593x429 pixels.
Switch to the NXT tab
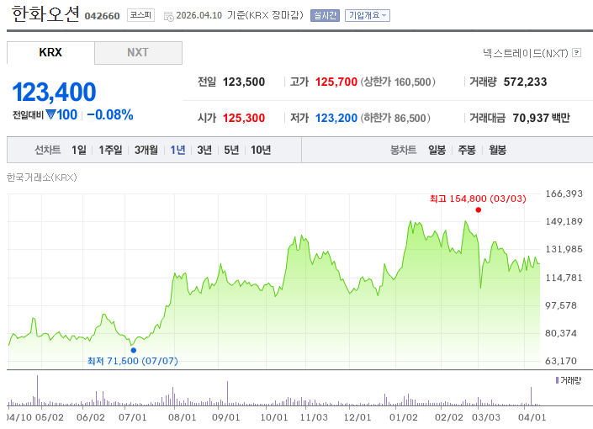(138, 53)
